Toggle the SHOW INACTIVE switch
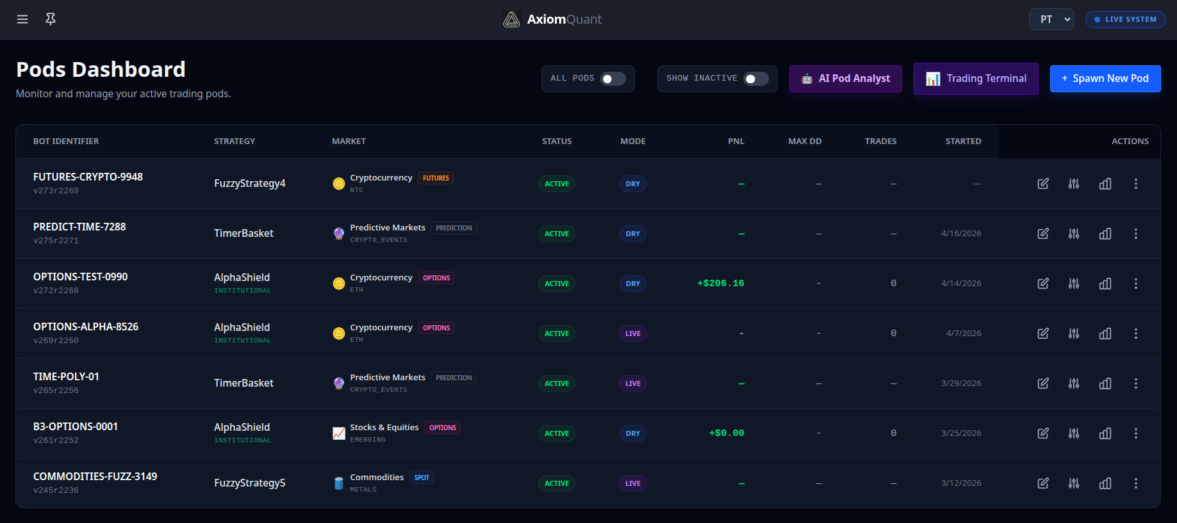Image resolution: width=1177 pixels, height=523 pixels. (756, 79)
